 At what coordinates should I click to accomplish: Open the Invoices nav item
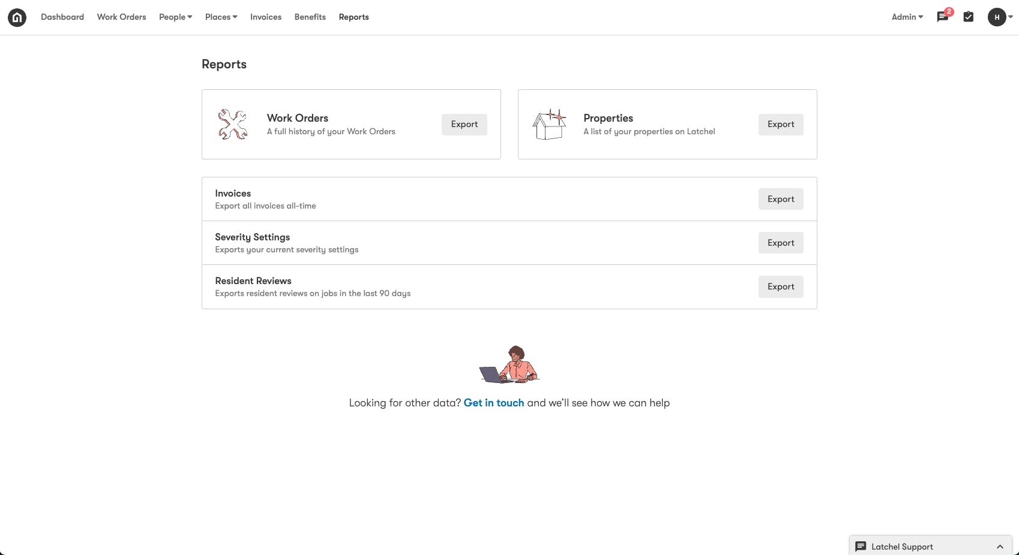(x=266, y=17)
